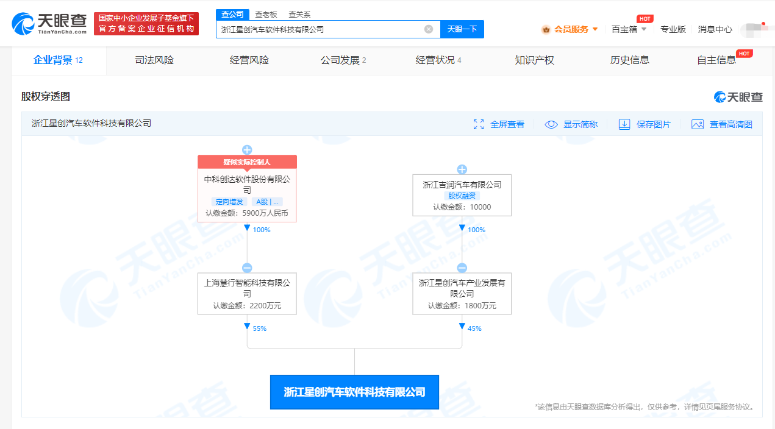Click the 疑似实际控制人 label
Viewport: 775px width, 429px height.
(x=247, y=162)
